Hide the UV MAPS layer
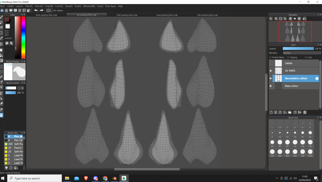322x182 pixels. pos(271,71)
